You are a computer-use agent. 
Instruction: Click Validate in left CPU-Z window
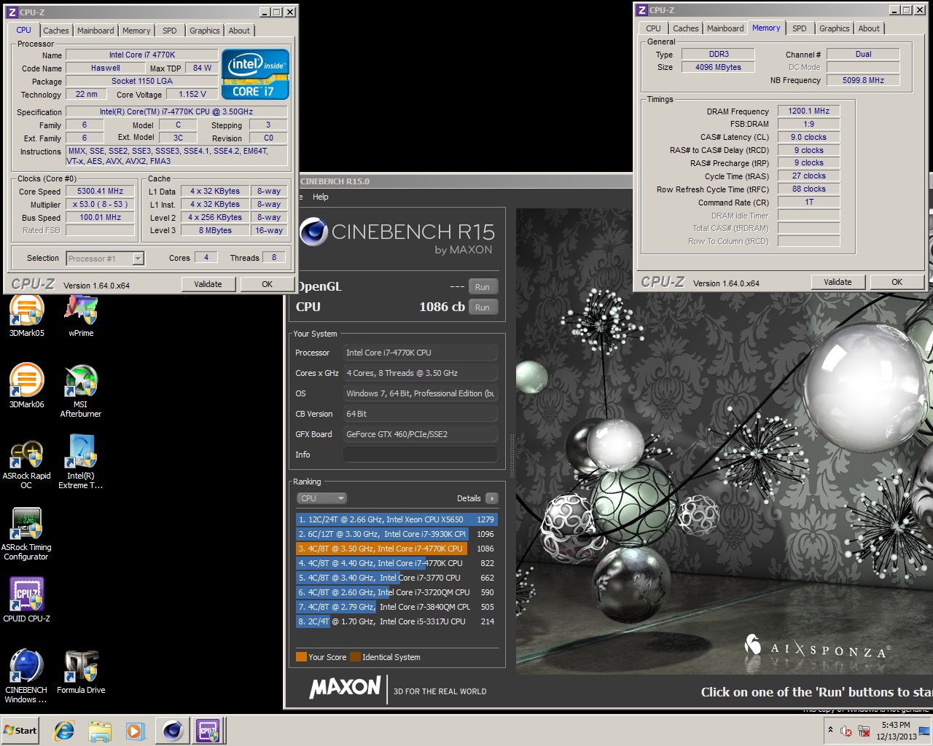click(x=208, y=284)
